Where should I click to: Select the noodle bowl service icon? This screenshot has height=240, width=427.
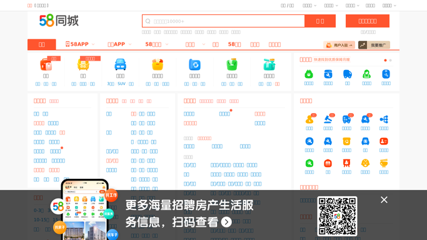click(384, 163)
